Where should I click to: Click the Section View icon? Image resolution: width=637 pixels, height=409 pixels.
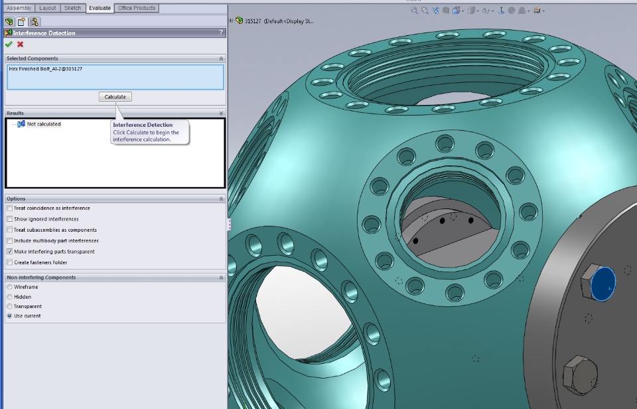tap(446, 11)
